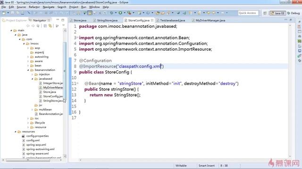Open the Navigate menu
Screen dimensions: 302x169
click(49, 7)
